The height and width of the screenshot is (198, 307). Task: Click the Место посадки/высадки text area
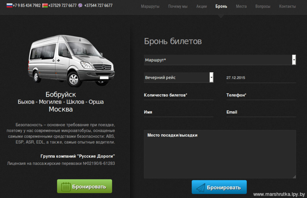coord(220,154)
